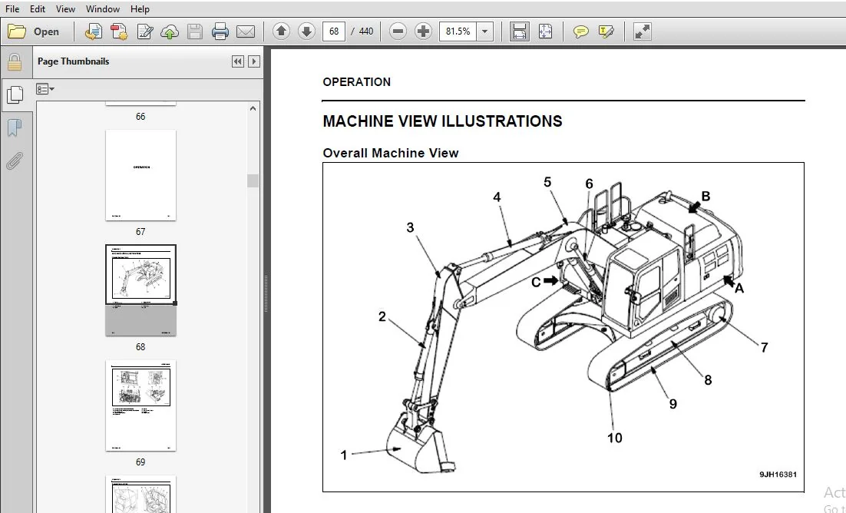Click the create PDF from file icon
The height and width of the screenshot is (513, 846).
(94, 31)
